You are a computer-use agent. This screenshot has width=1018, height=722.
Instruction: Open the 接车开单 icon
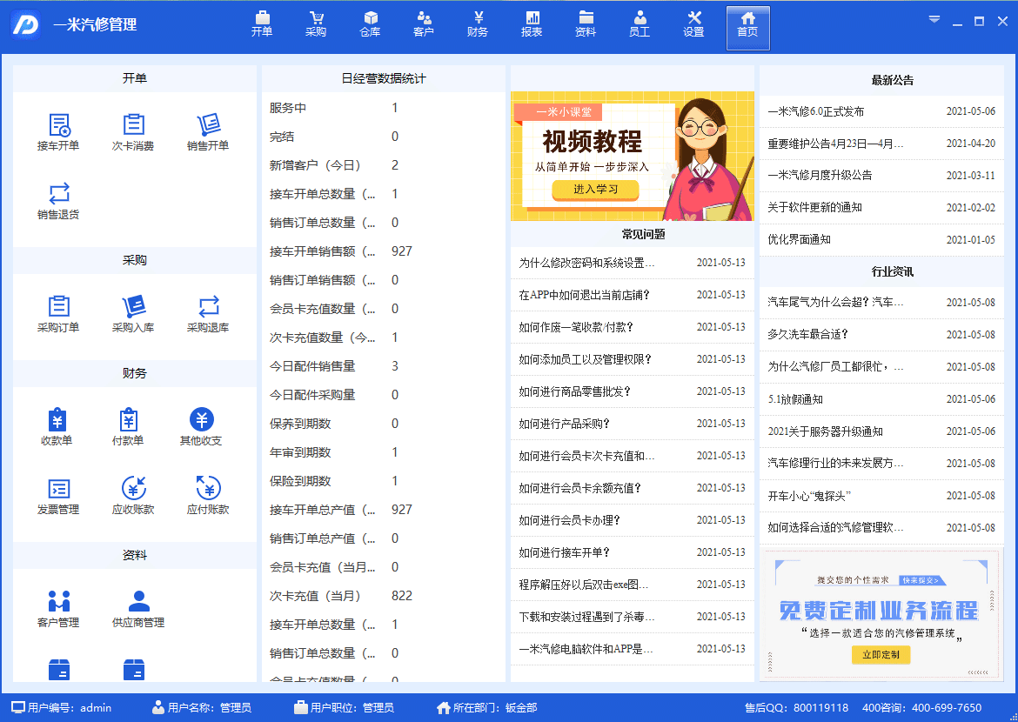[x=58, y=132]
